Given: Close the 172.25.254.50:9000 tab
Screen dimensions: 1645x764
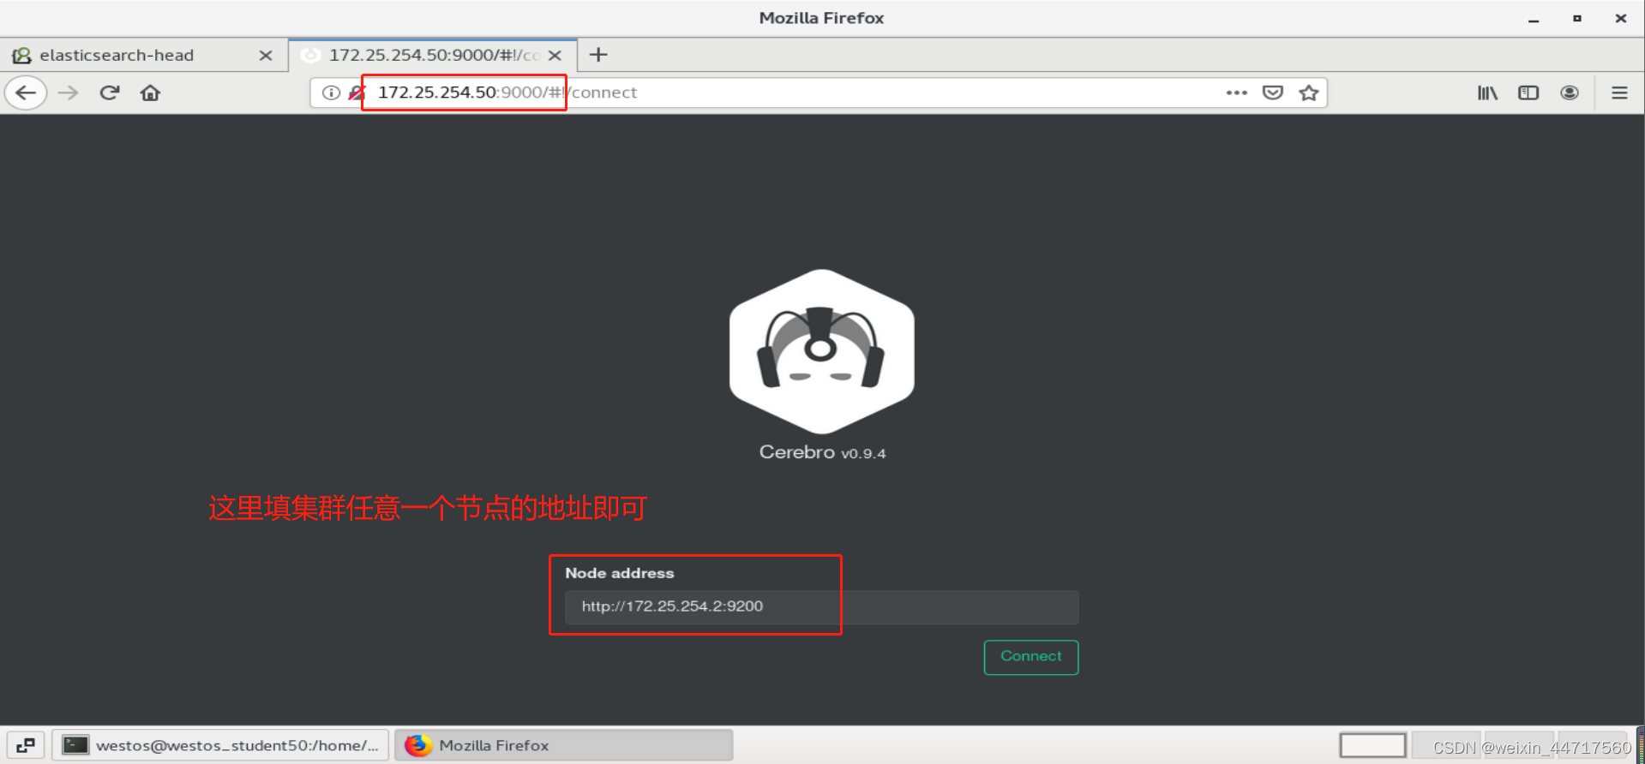Looking at the screenshot, I should [x=555, y=55].
